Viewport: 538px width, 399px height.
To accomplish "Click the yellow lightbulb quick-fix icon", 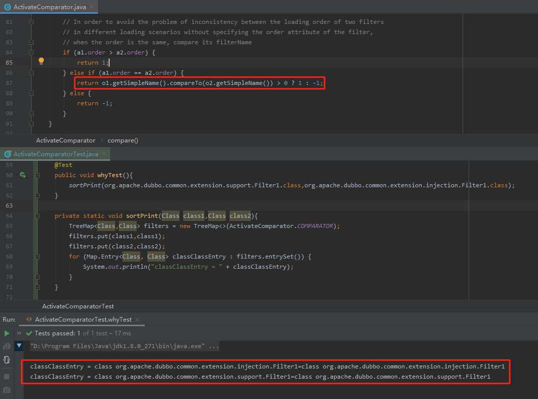I will coord(41,61).
